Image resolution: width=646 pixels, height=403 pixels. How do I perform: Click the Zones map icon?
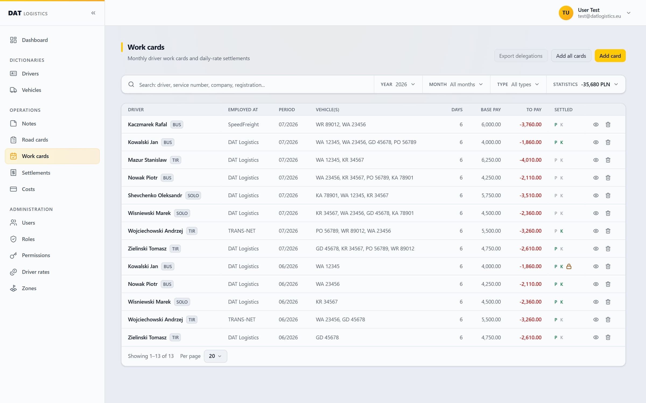point(13,288)
